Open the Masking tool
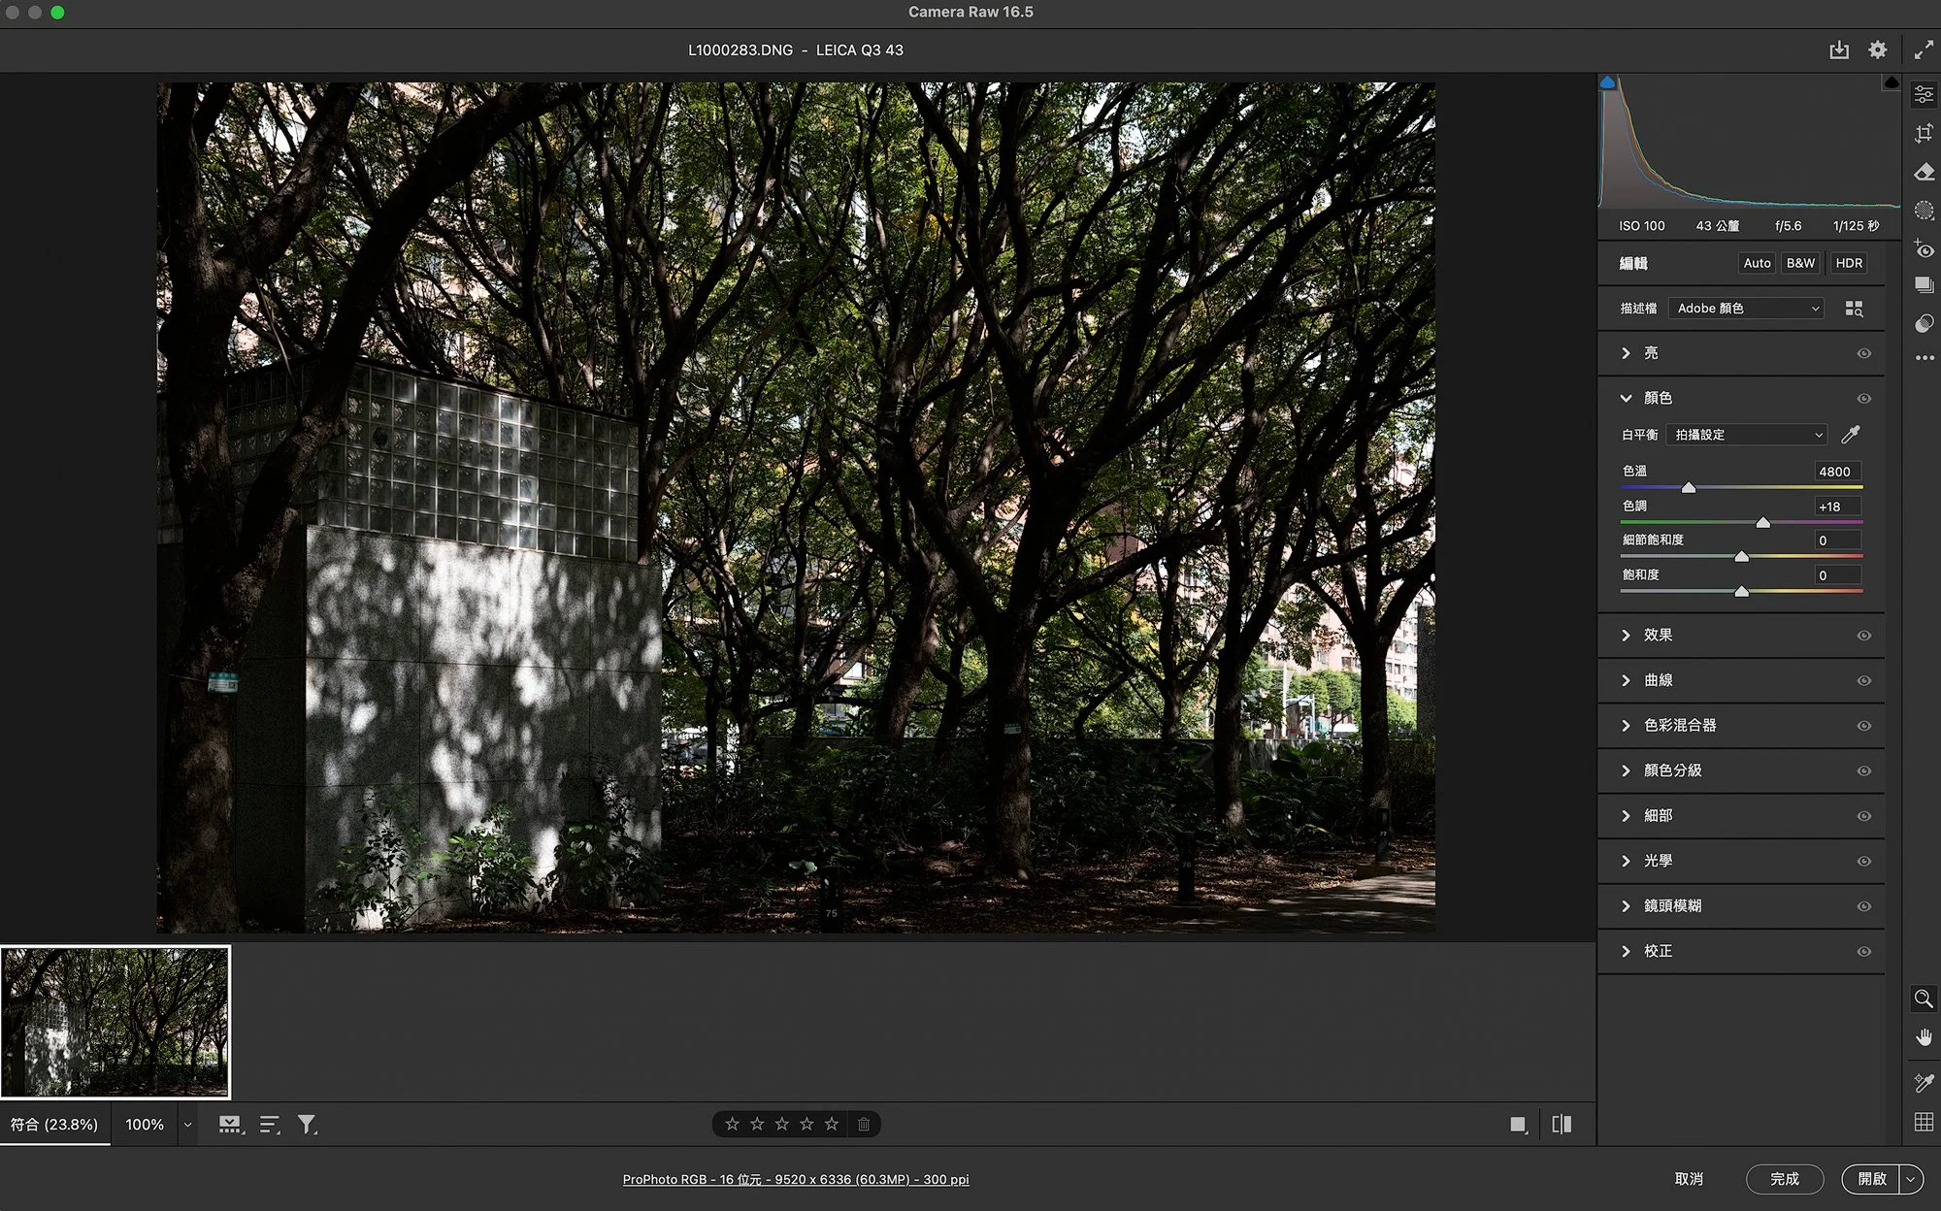Image resolution: width=1941 pixels, height=1211 pixels. click(x=1924, y=211)
